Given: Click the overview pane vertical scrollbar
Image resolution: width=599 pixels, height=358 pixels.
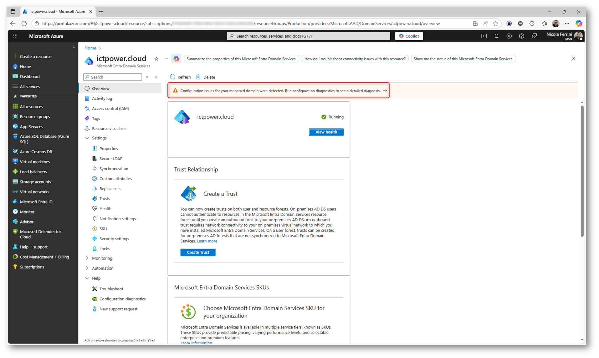Looking at the screenshot, I should [x=582, y=171].
